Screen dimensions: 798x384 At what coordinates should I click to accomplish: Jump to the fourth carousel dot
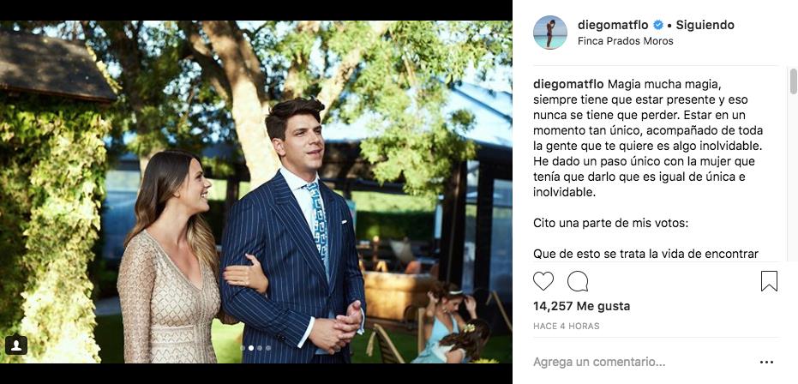268,348
